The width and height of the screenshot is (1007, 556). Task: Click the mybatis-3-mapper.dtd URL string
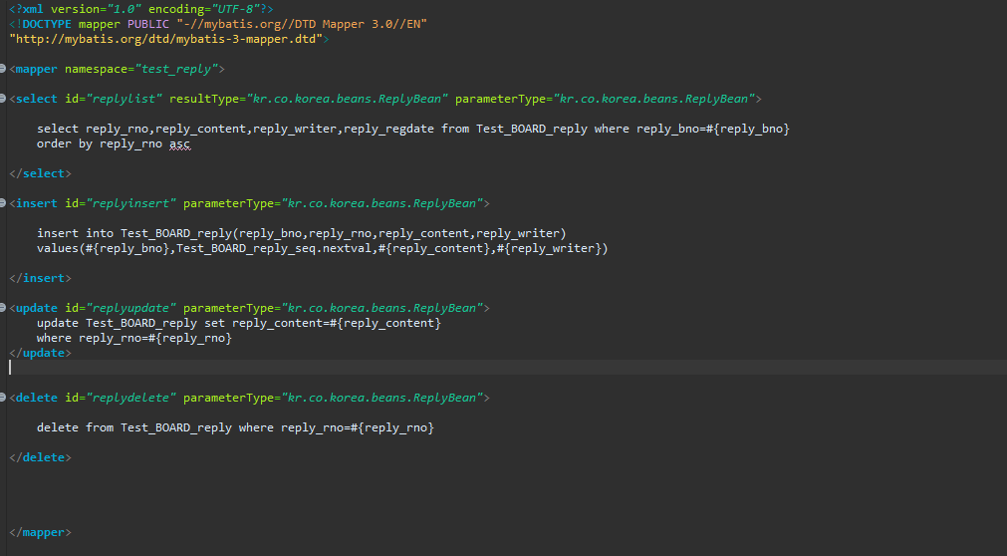(x=166, y=39)
